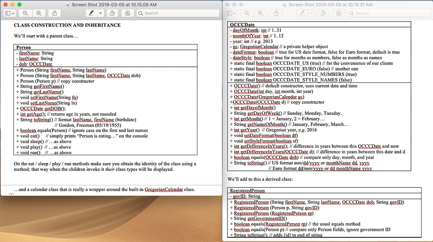Viewport: 433px width, 242px height.
Task: Click '+ int getAge();' method line
Action: point(66,114)
